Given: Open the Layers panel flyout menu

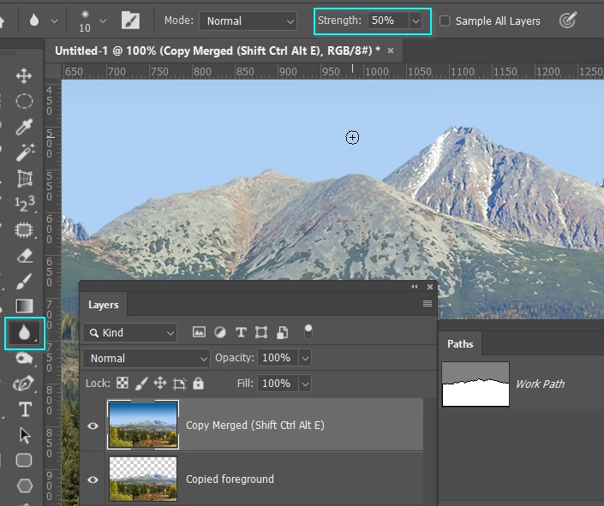Looking at the screenshot, I should tap(428, 304).
